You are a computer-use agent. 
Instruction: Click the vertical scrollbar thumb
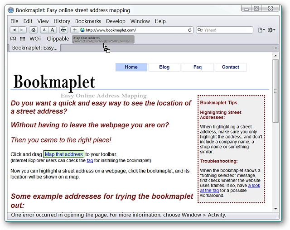(x=275, y=91)
